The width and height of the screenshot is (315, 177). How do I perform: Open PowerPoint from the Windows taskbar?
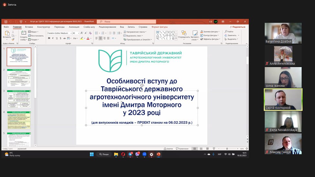click(158, 154)
